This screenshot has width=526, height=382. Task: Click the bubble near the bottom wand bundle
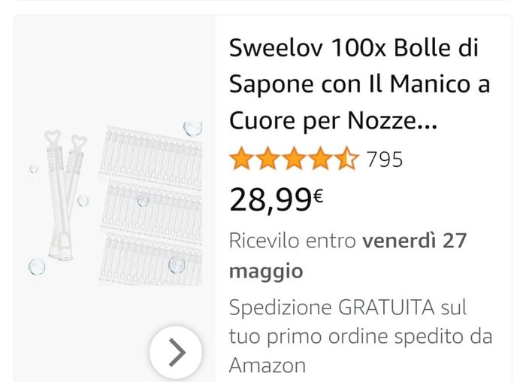click(177, 264)
